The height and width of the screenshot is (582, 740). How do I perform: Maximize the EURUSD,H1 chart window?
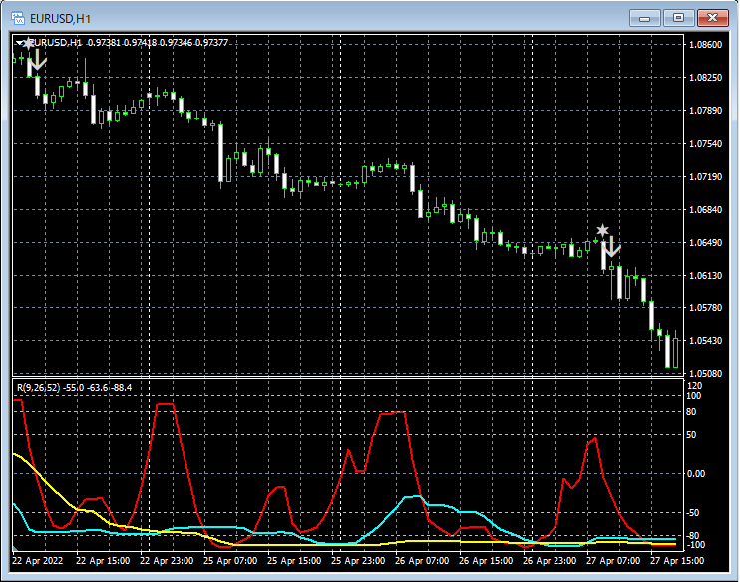[x=679, y=17]
